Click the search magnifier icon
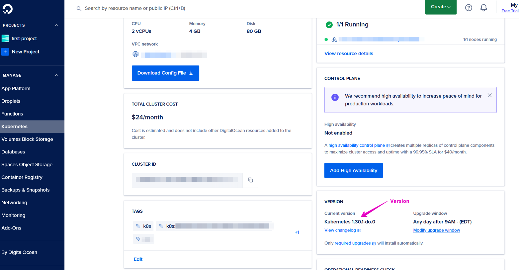The width and height of the screenshot is (519, 270). 79,9
